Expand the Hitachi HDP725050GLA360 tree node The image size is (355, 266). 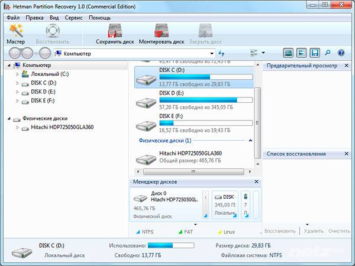tap(17, 127)
